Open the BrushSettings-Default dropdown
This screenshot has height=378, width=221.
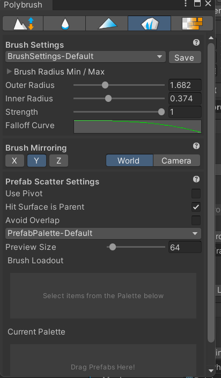(85, 57)
